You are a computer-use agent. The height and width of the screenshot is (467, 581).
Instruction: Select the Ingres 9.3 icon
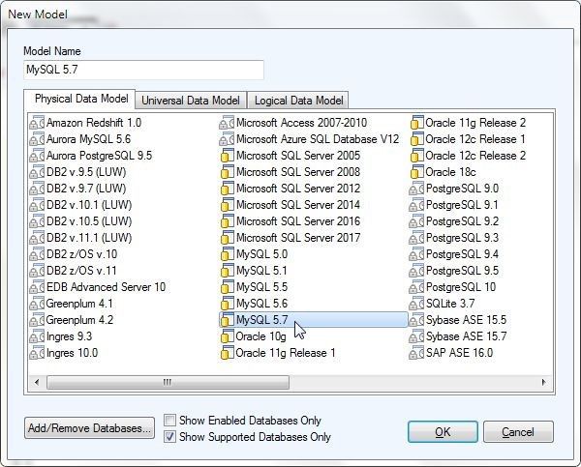coord(37,336)
